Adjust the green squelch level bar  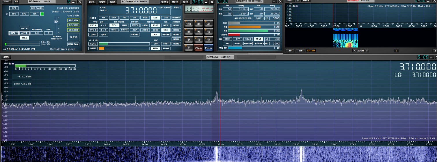124,44
